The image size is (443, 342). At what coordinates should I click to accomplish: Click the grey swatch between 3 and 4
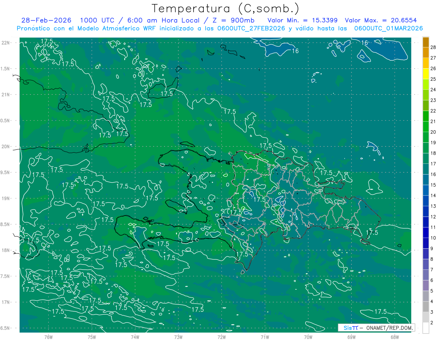pos(426,307)
